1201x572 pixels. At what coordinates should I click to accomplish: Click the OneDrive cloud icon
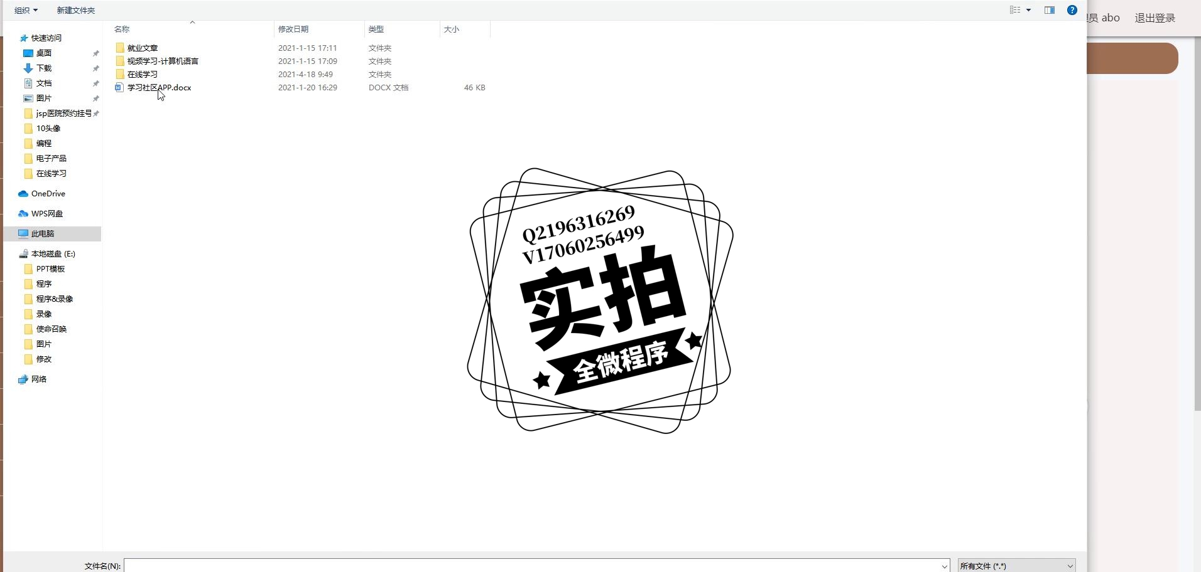pyautogui.click(x=23, y=193)
